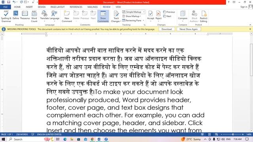This screenshot has width=253, height=142.
Task: Click the 258 WORDS count
Action: point(22,134)
